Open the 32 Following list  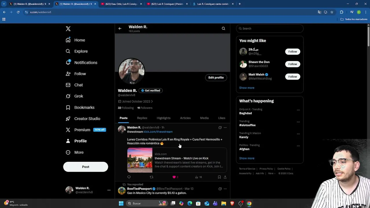click(126, 108)
